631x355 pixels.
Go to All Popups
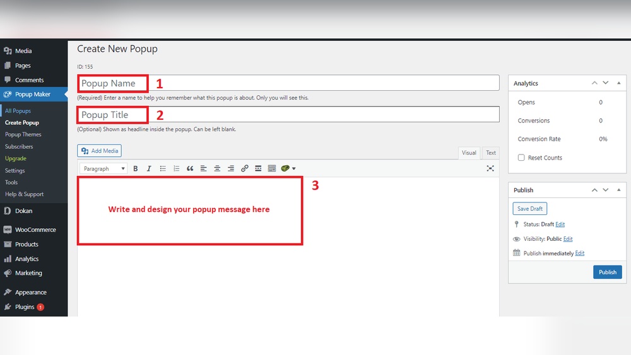click(18, 111)
